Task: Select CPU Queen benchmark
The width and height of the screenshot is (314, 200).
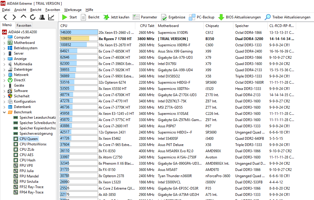Action: [26, 139]
